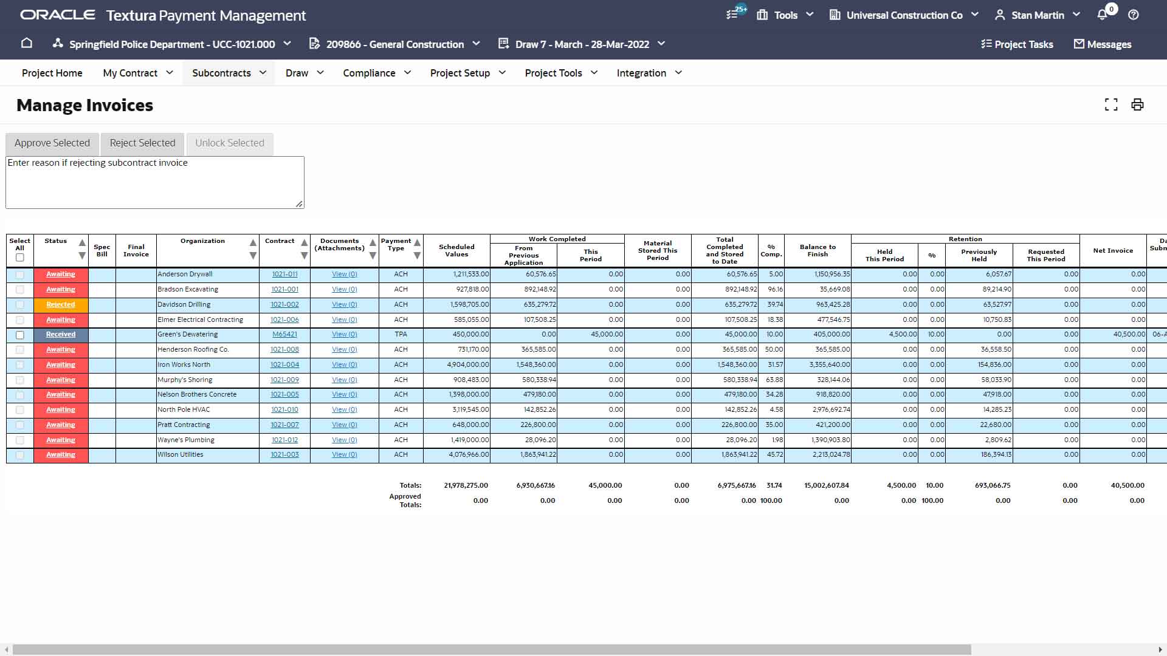Open contract 1021-011 for Anderson Drywall
This screenshot has width=1167, height=656.
(x=284, y=274)
